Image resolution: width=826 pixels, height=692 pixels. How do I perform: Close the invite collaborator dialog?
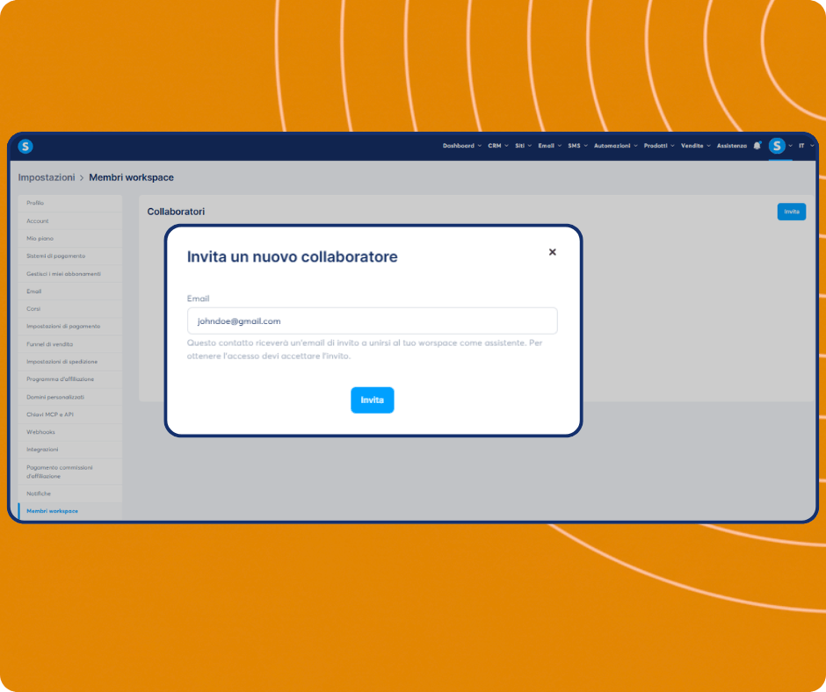[x=552, y=252]
